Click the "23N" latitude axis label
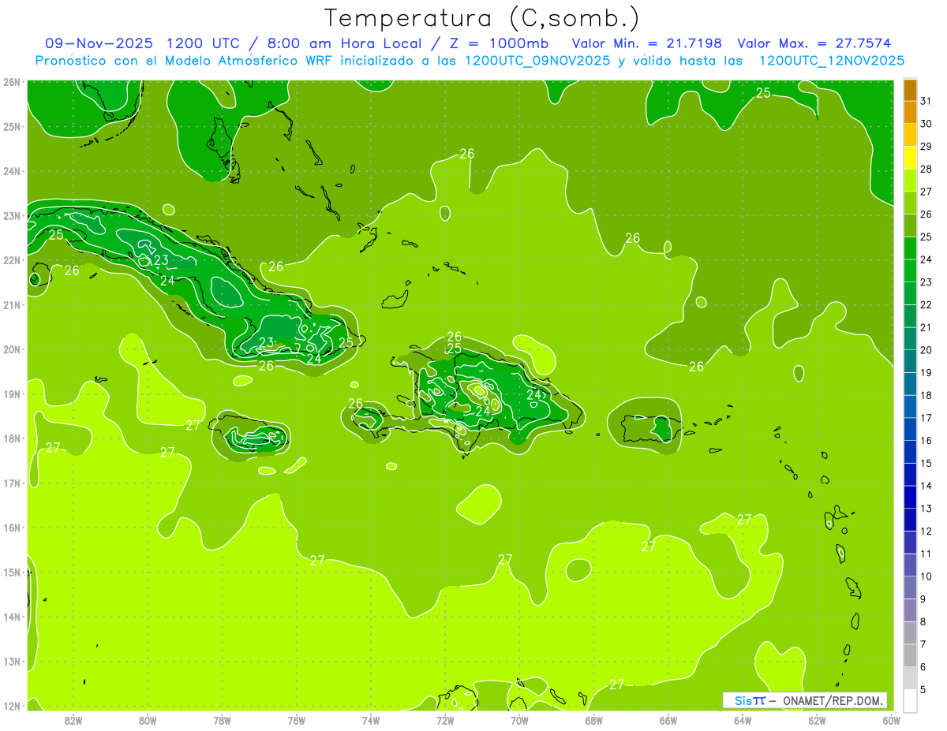This screenshot has height=731, width=947. [11, 216]
